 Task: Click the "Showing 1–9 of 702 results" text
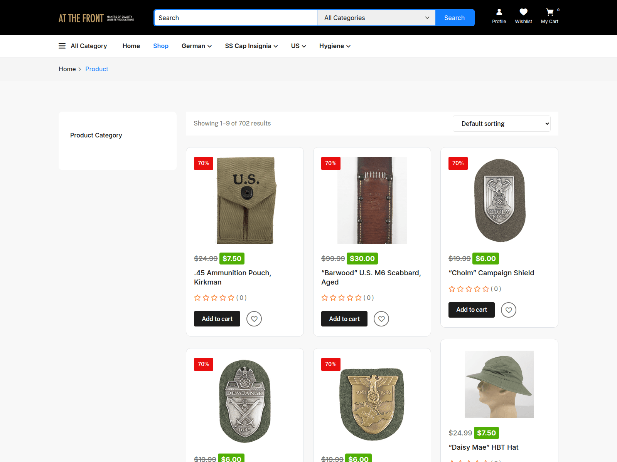pyautogui.click(x=232, y=123)
